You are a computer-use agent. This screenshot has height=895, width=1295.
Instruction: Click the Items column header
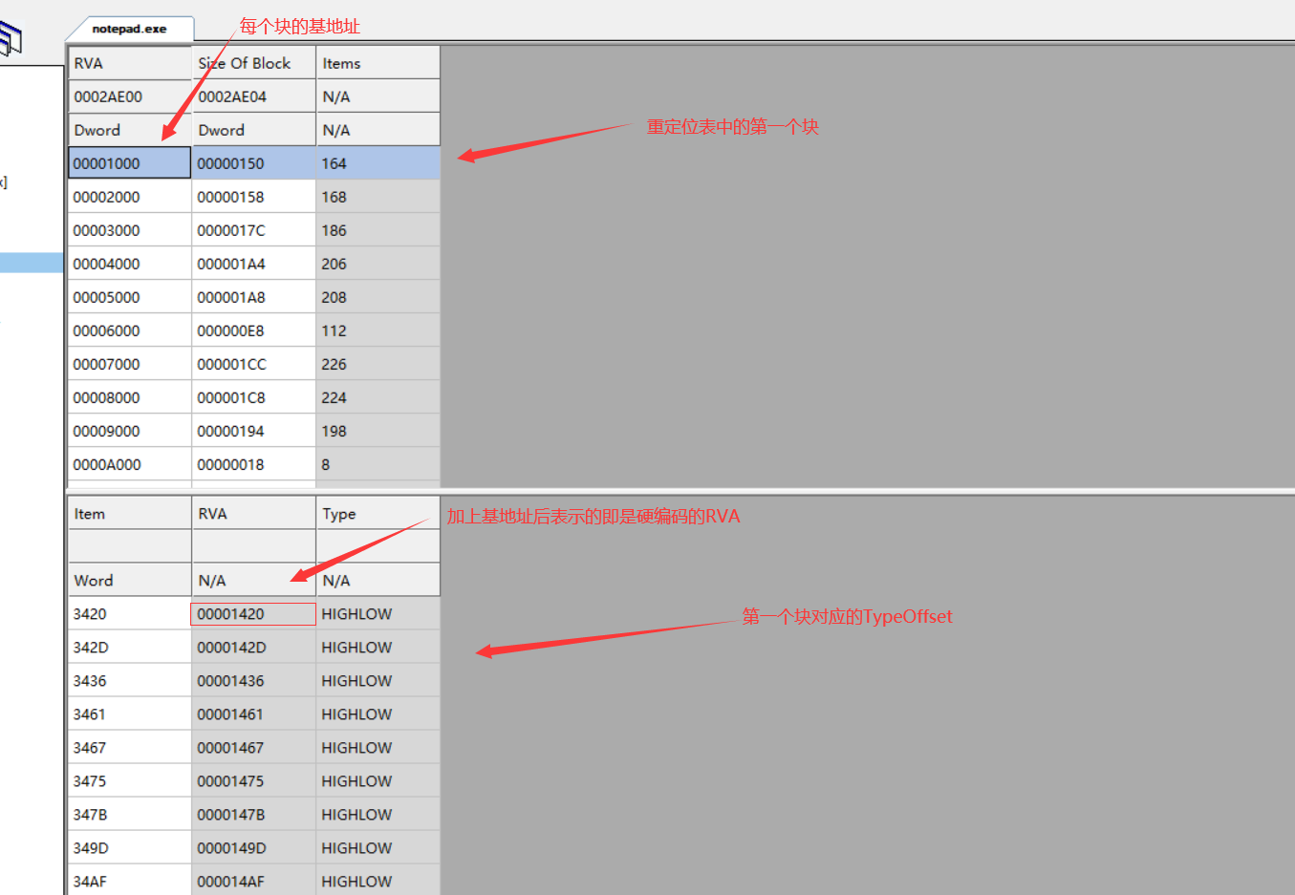click(378, 63)
